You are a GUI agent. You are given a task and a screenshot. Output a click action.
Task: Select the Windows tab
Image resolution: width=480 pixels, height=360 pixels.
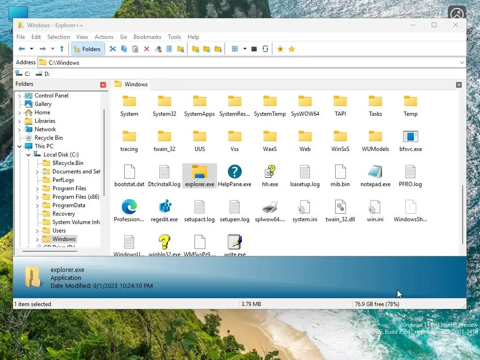pyautogui.click(x=131, y=84)
